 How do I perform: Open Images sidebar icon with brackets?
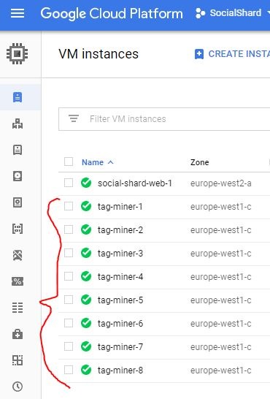tap(18, 229)
